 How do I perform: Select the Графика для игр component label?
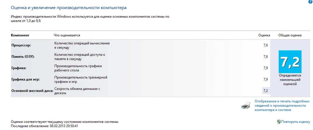pyautogui.click(x=25, y=79)
